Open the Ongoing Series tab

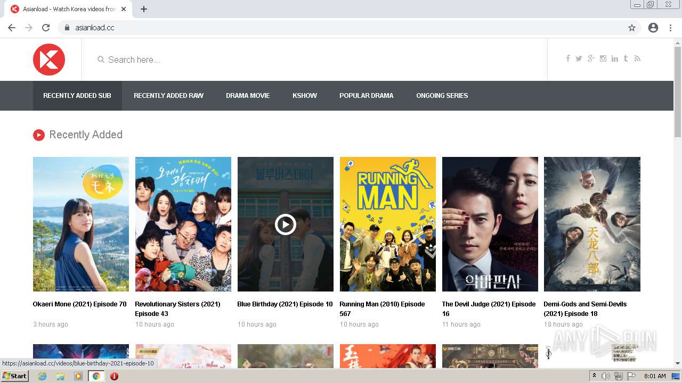442,96
